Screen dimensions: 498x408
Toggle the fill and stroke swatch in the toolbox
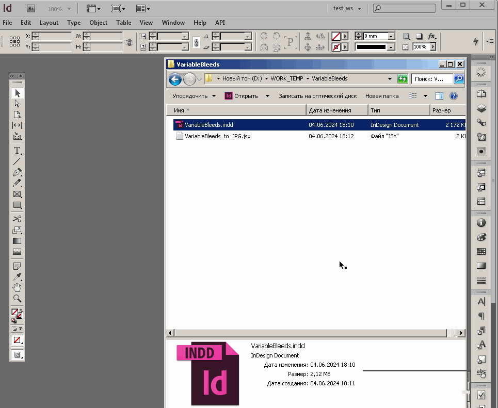(x=17, y=314)
